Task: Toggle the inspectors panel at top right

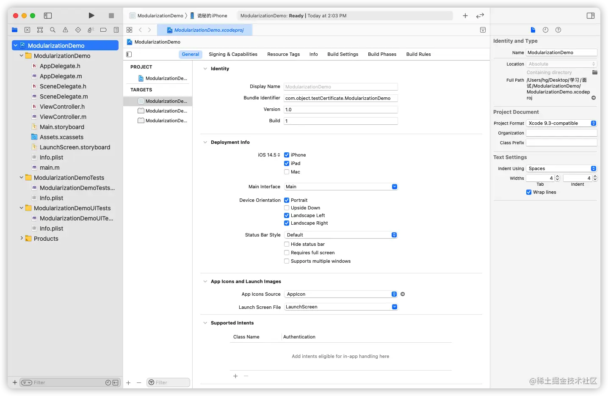Action: tap(591, 16)
